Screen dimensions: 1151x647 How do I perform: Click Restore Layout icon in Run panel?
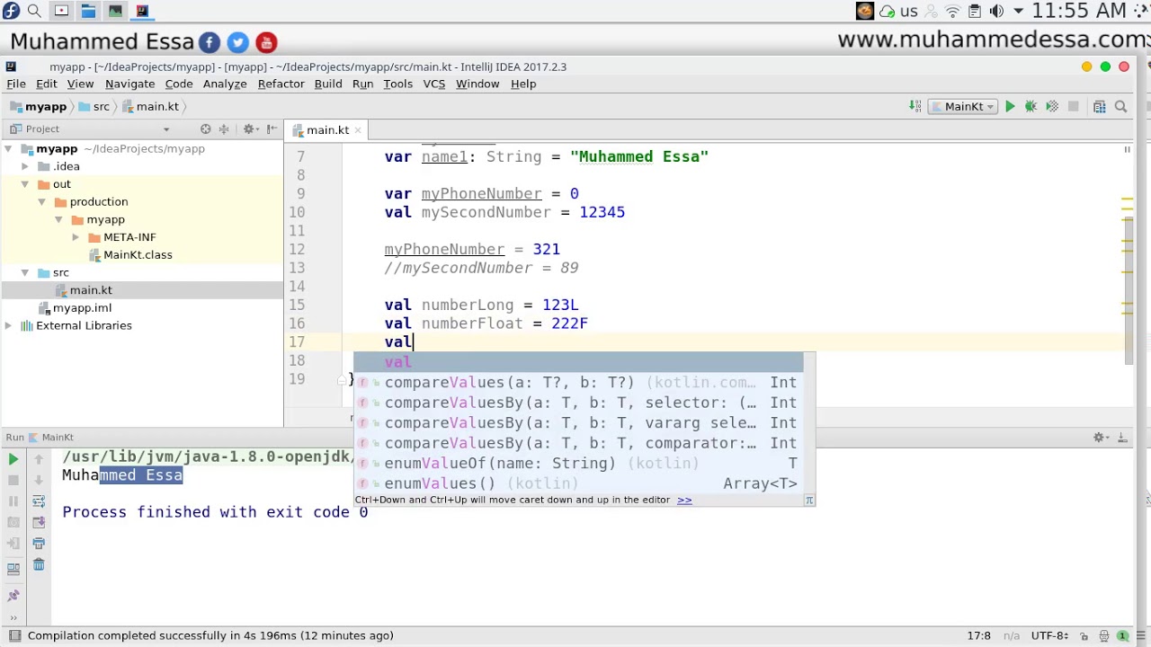(x=13, y=568)
